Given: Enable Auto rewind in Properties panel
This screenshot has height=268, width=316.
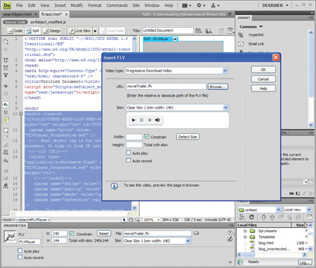Looking at the screenshot, I should tap(20, 257).
